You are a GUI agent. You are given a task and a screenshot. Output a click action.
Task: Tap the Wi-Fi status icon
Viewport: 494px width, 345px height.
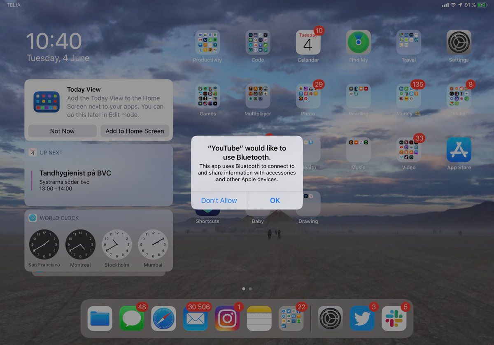[x=453, y=5]
